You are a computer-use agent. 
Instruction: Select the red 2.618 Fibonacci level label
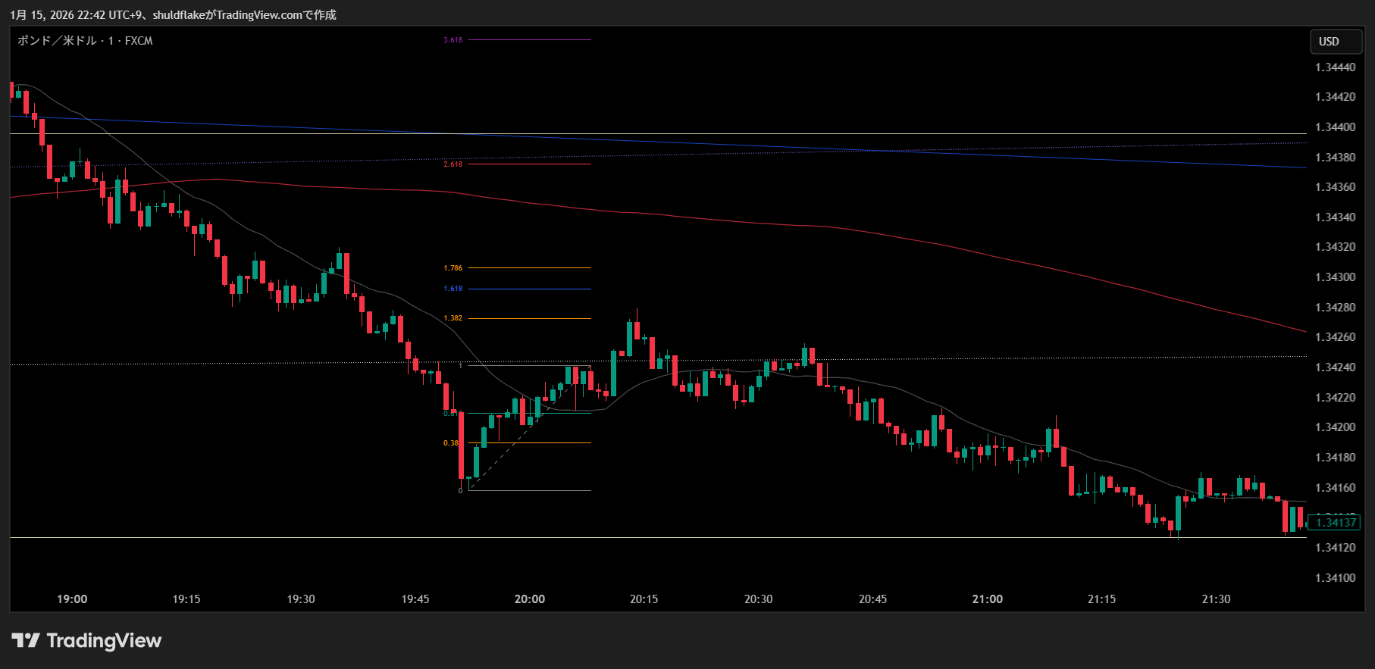point(453,164)
